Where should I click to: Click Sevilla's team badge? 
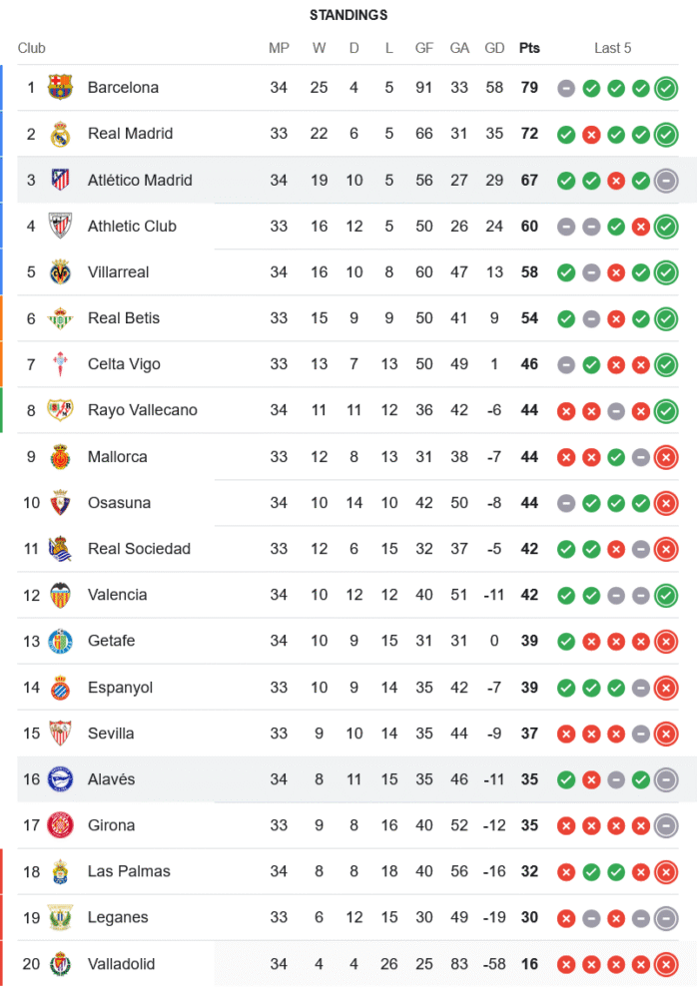(60, 734)
